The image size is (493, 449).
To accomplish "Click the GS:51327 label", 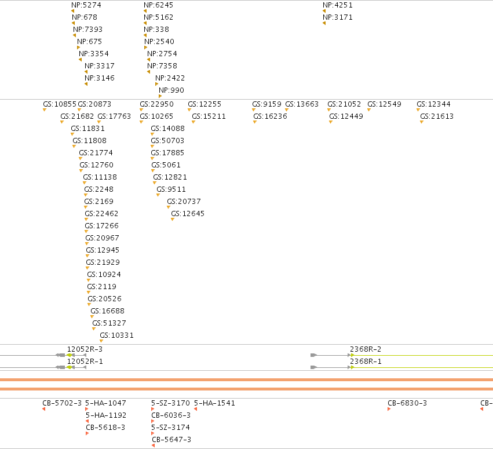I will pos(109,323).
